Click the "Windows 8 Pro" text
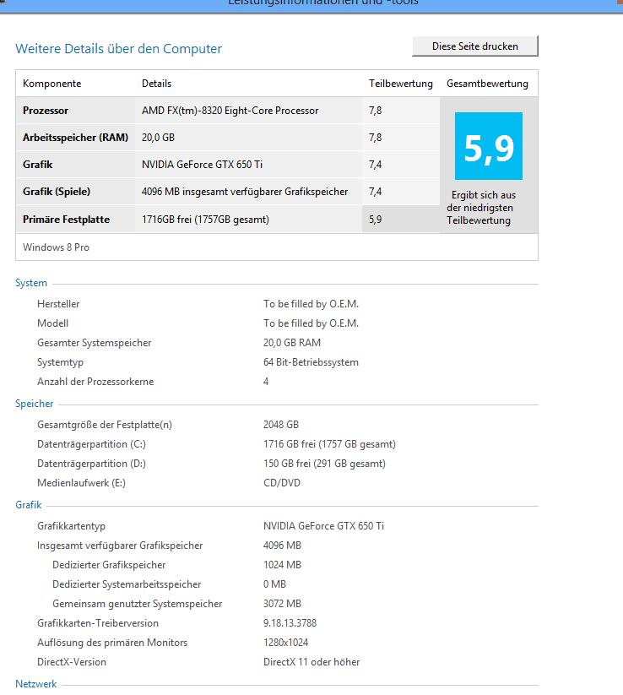The height and width of the screenshot is (695, 623). [x=56, y=247]
